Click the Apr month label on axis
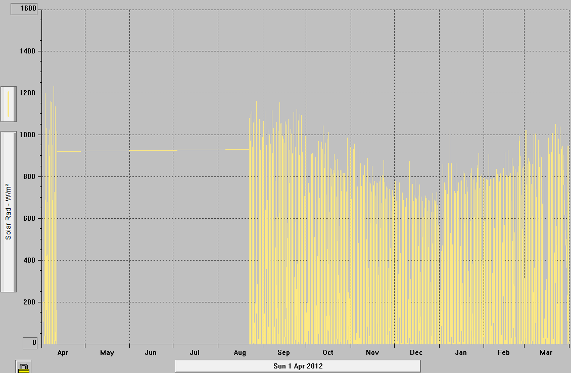 tap(63, 353)
